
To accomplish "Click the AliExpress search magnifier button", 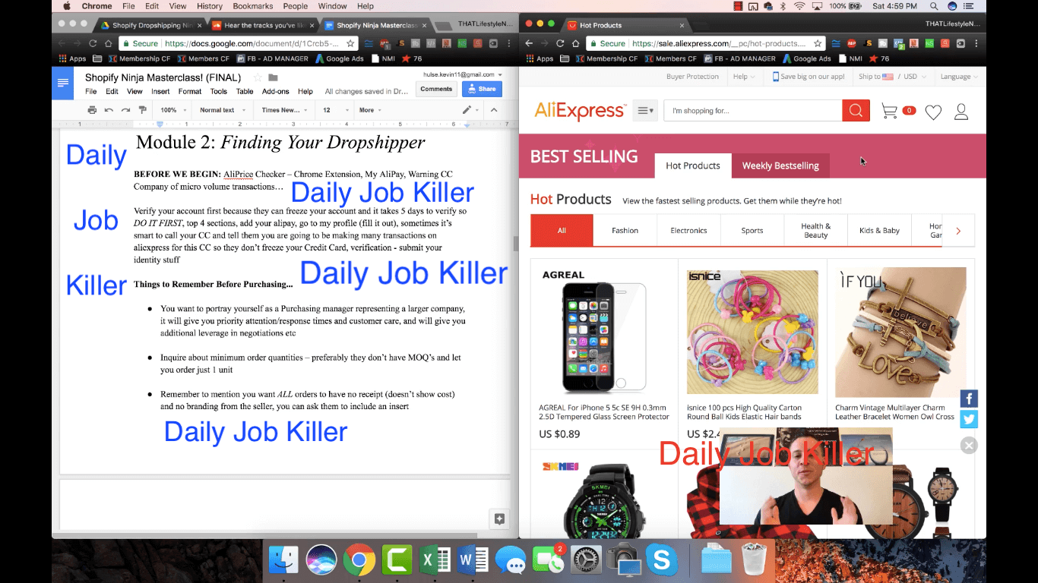I will click(x=856, y=111).
